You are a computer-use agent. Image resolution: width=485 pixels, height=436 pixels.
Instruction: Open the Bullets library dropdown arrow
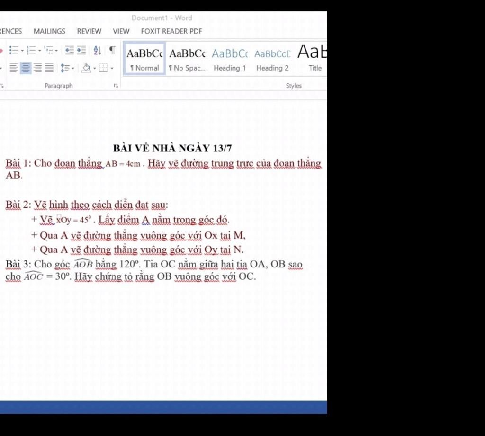point(22,50)
